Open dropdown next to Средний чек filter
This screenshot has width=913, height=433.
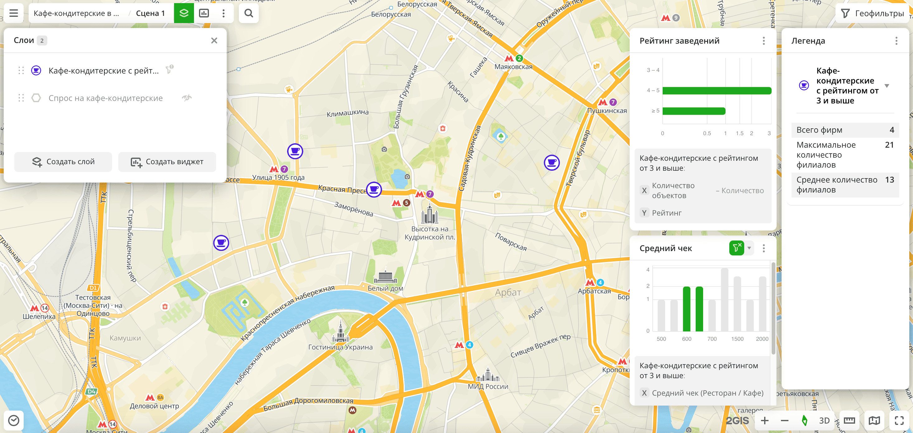click(749, 248)
